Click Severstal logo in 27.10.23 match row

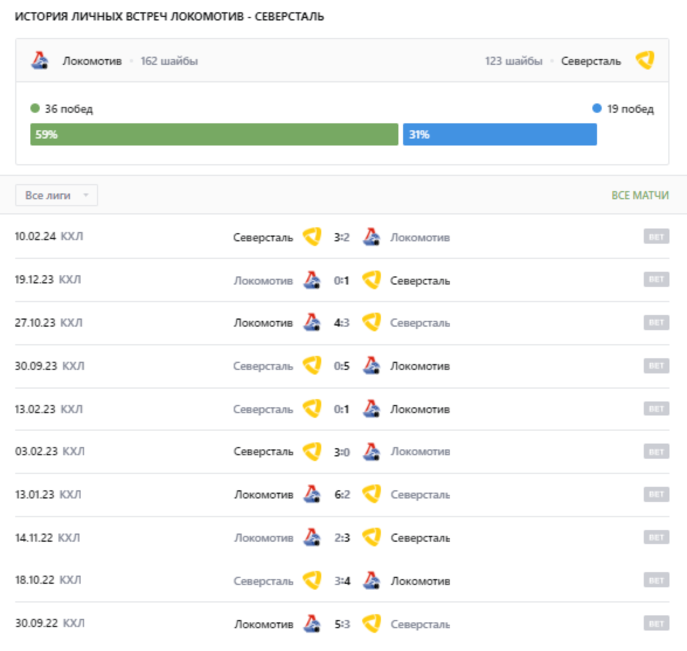tap(372, 323)
